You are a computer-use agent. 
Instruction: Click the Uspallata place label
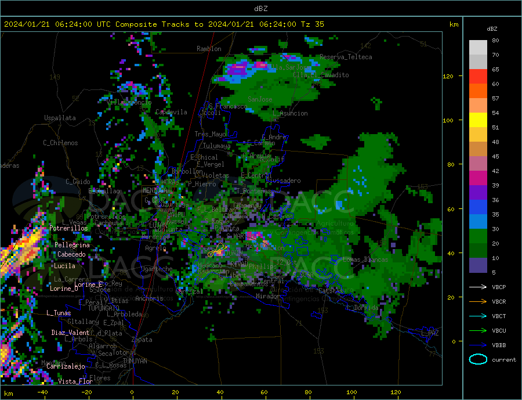60,118
